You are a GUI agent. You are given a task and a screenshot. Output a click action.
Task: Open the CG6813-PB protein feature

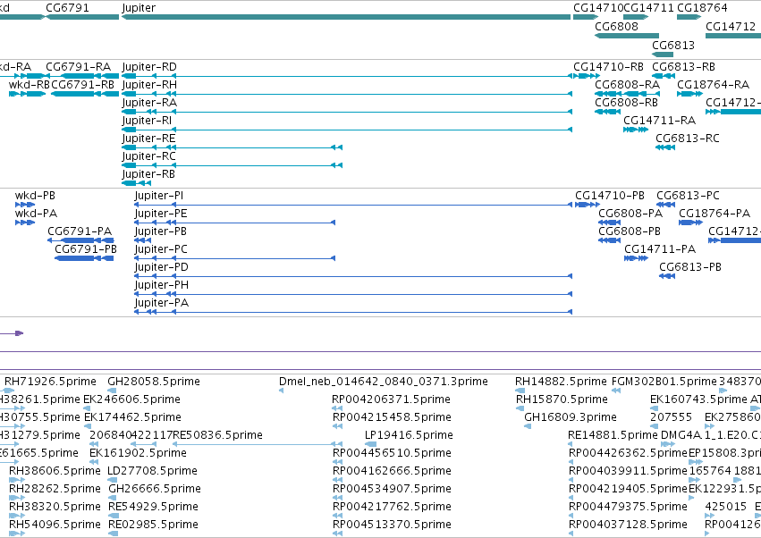tap(667, 276)
